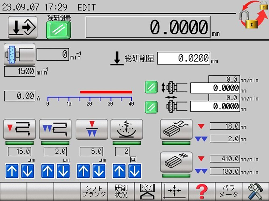Screen dimensions: 269x201
Task: Open the hammer and wrench maintenance tools
Action: 255,192
